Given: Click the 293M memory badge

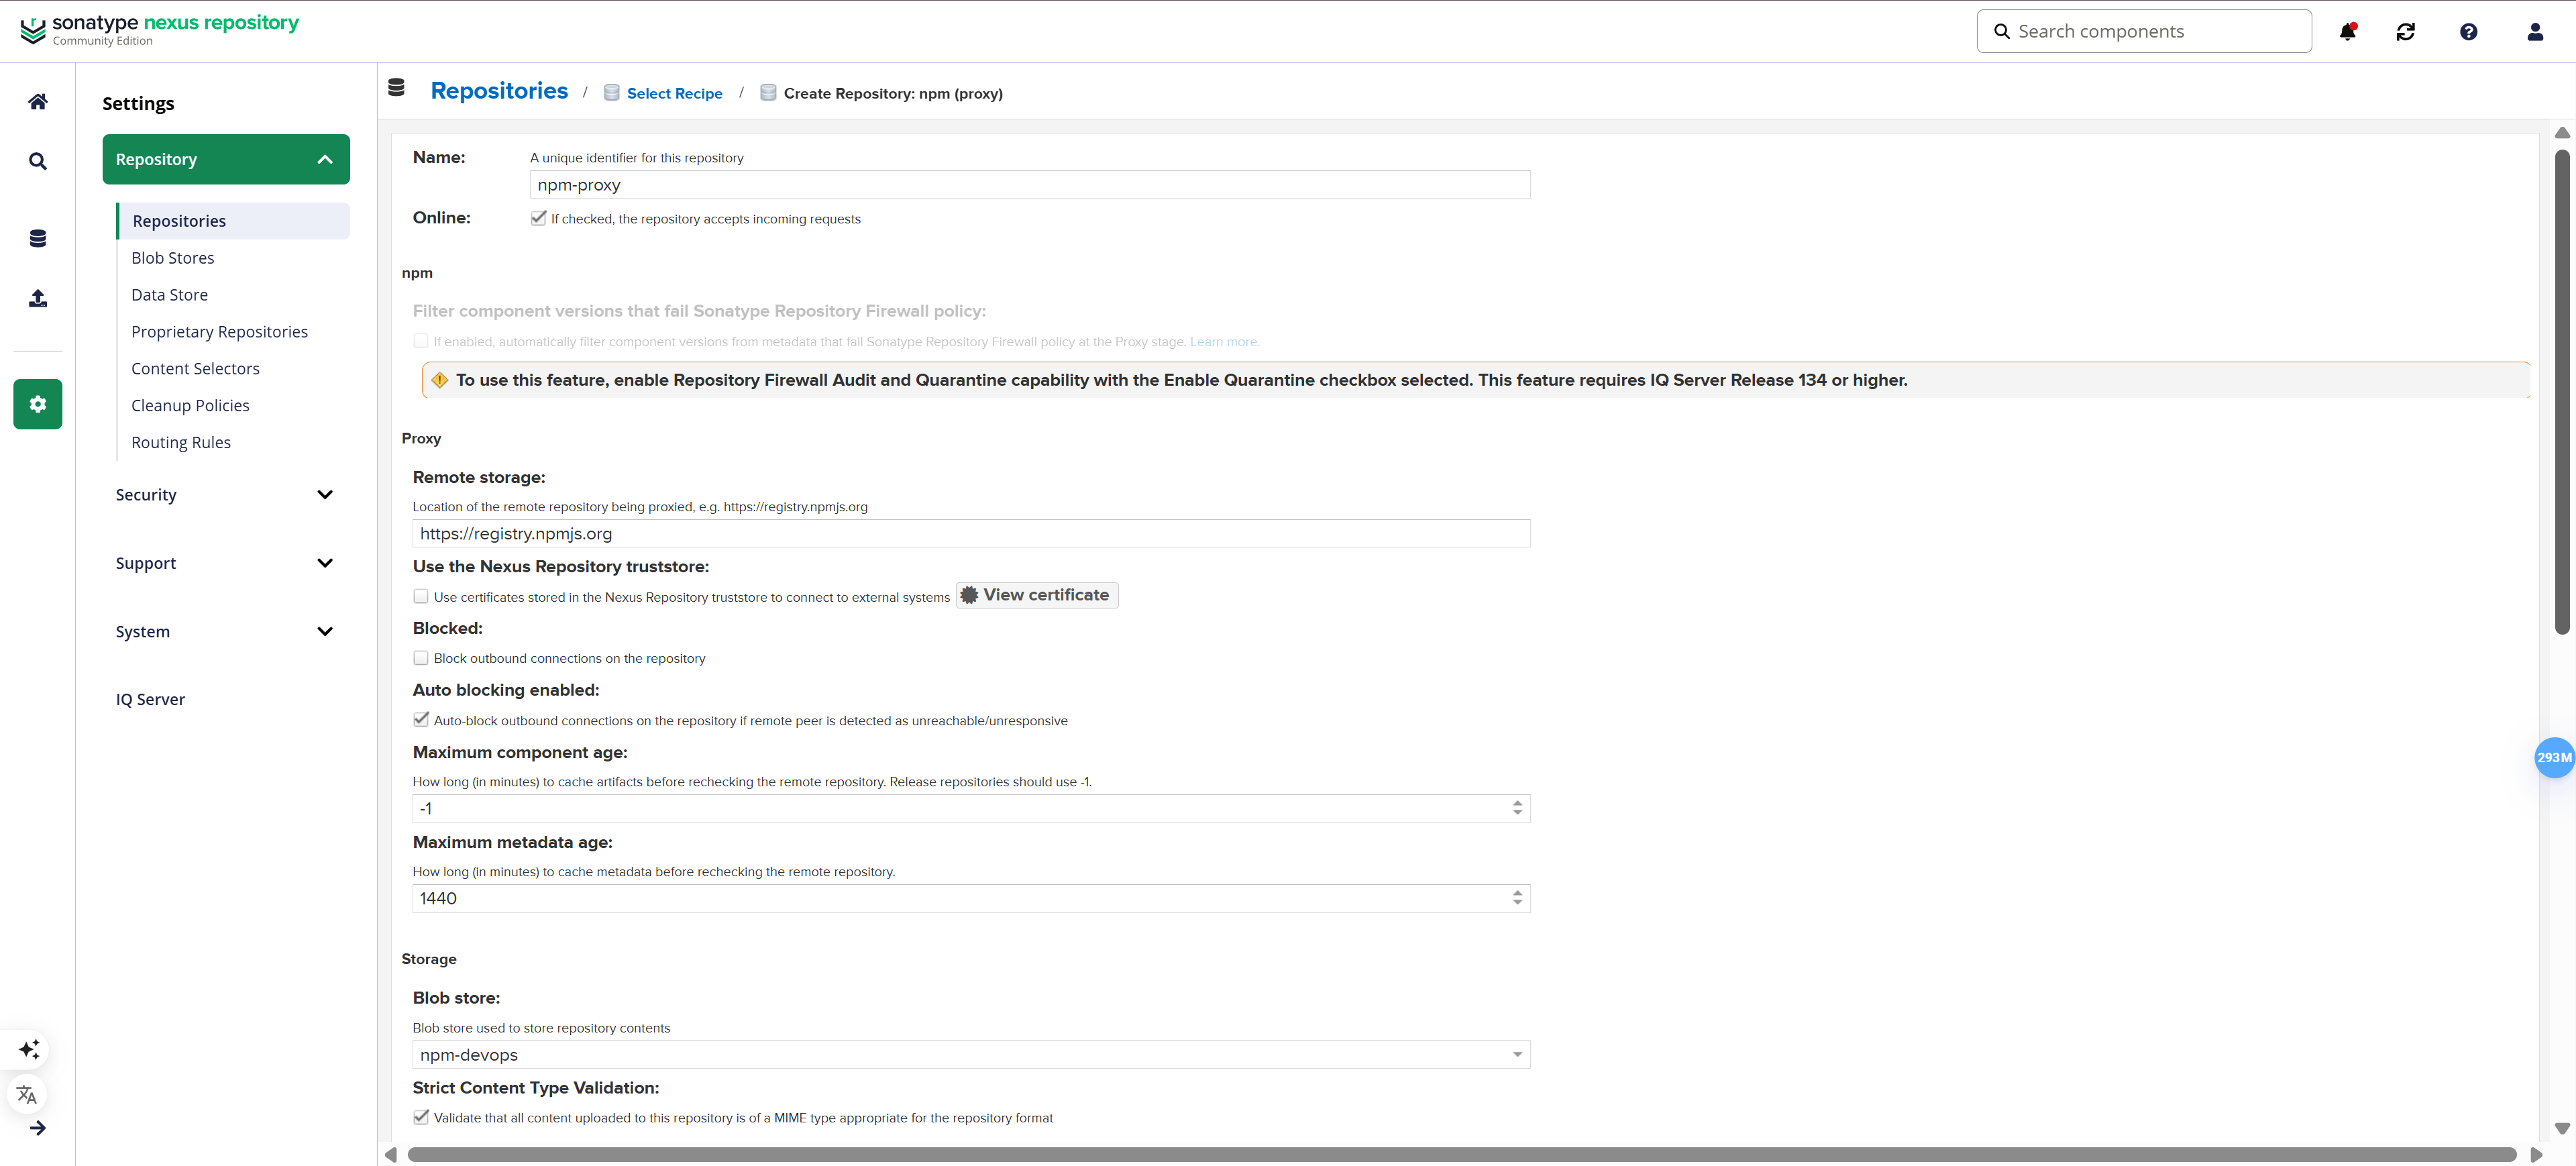Looking at the screenshot, I should (x=2554, y=757).
